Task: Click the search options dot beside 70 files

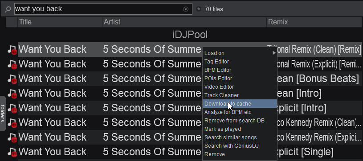Action: click(x=198, y=9)
